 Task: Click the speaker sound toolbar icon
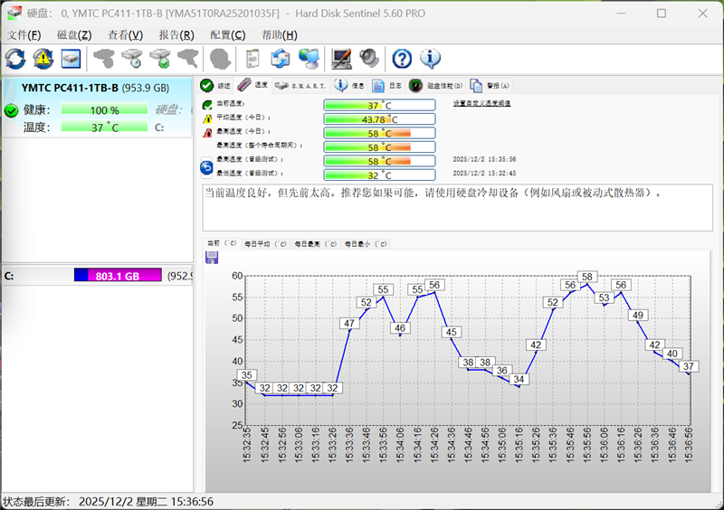[x=368, y=59]
